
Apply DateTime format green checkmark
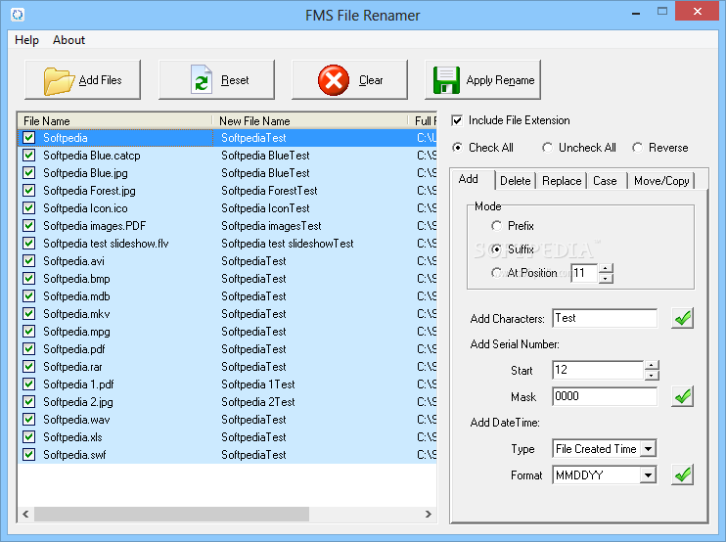pos(683,474)
